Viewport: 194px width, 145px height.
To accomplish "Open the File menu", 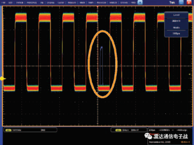I will coord(3,2).
